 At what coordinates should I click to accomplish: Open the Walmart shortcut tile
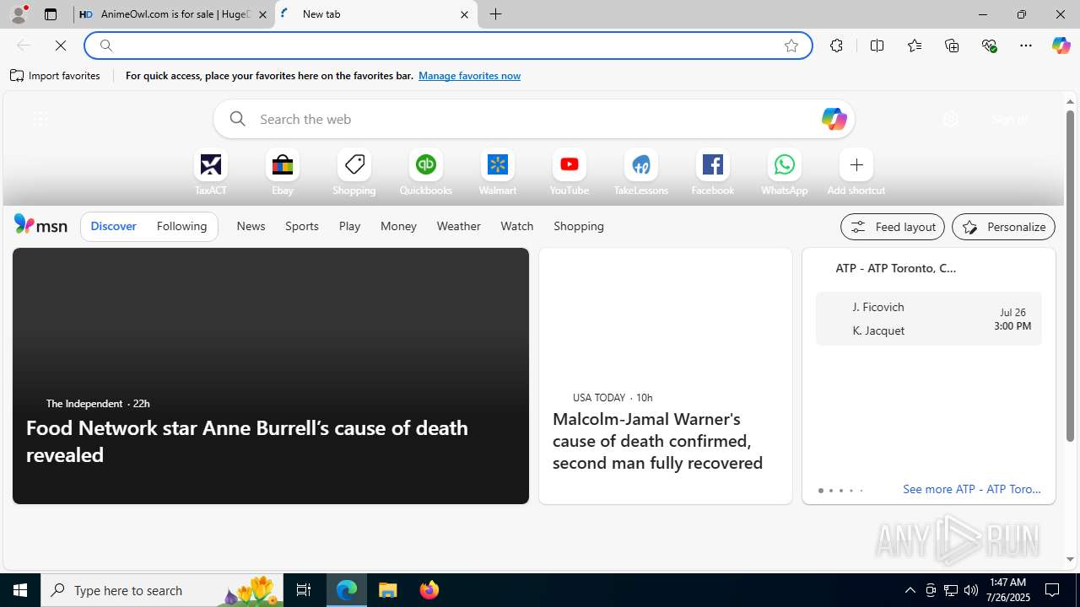click(498, 173)
